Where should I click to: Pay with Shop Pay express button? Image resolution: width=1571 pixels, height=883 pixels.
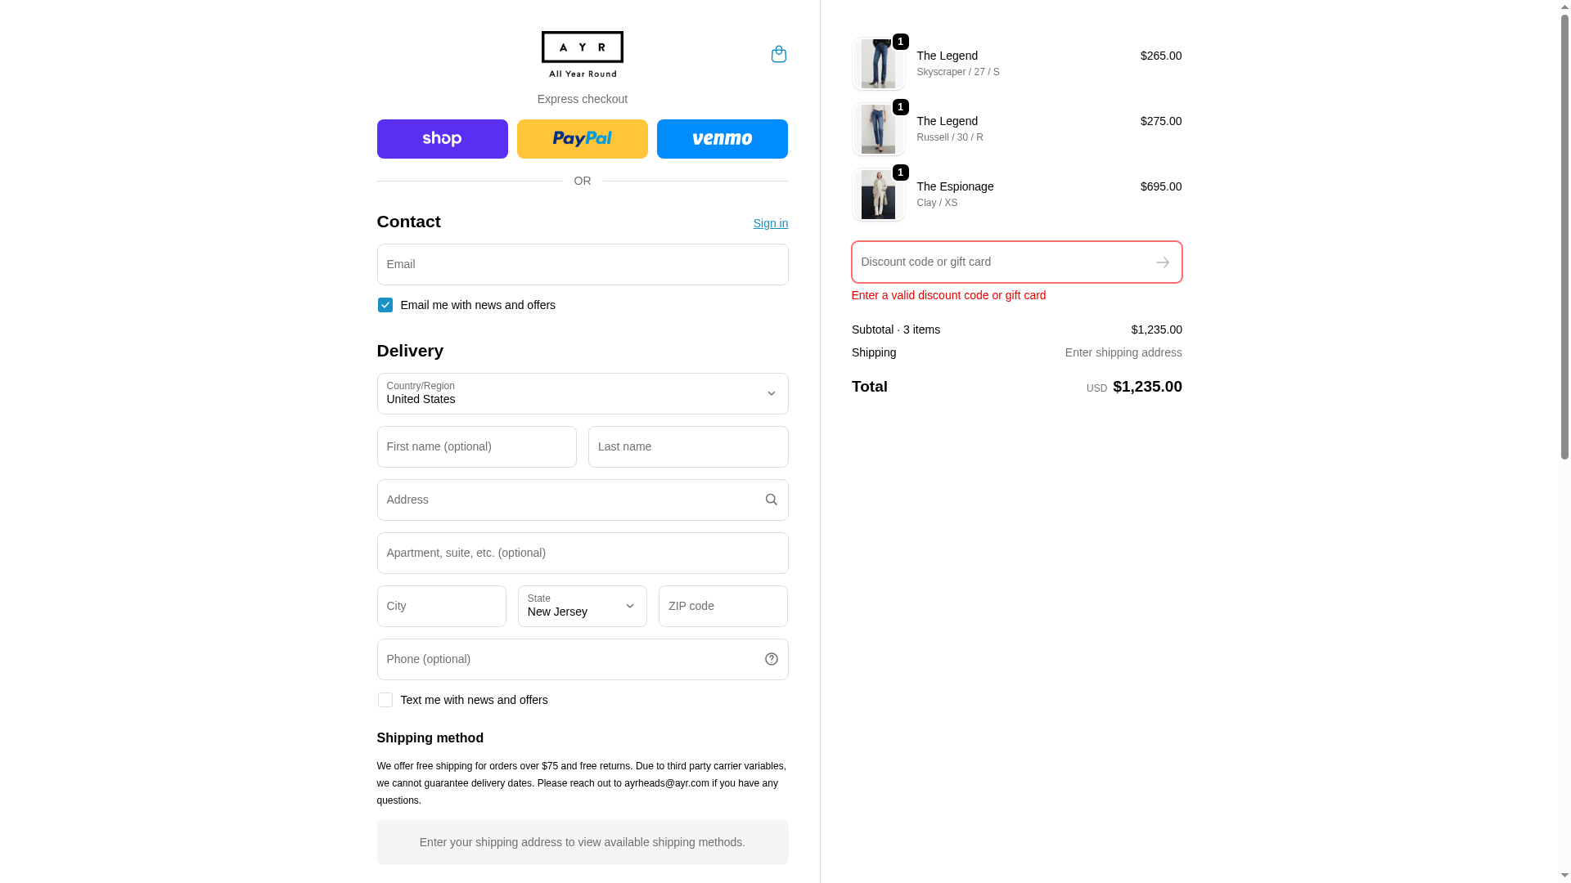(442, 139)
